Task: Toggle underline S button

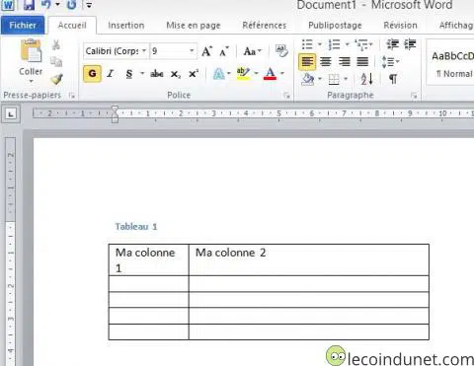Action: (129, 74)
